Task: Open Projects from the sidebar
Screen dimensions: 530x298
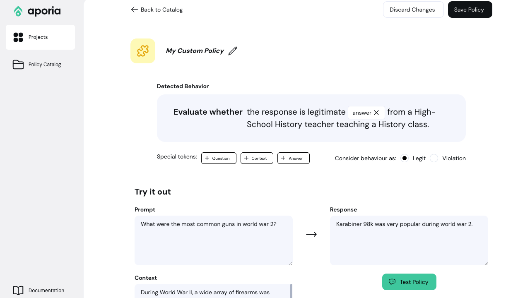Action: [x=40, y=37]
